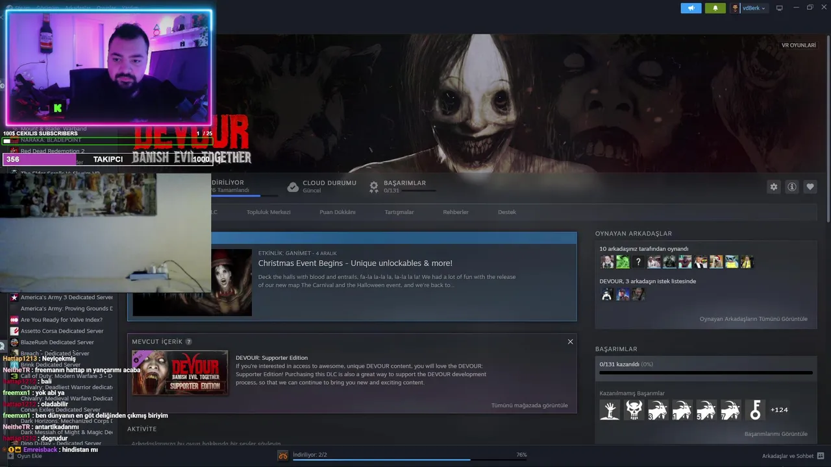
Task: View key achievement icon
Action: click(754, 410)
